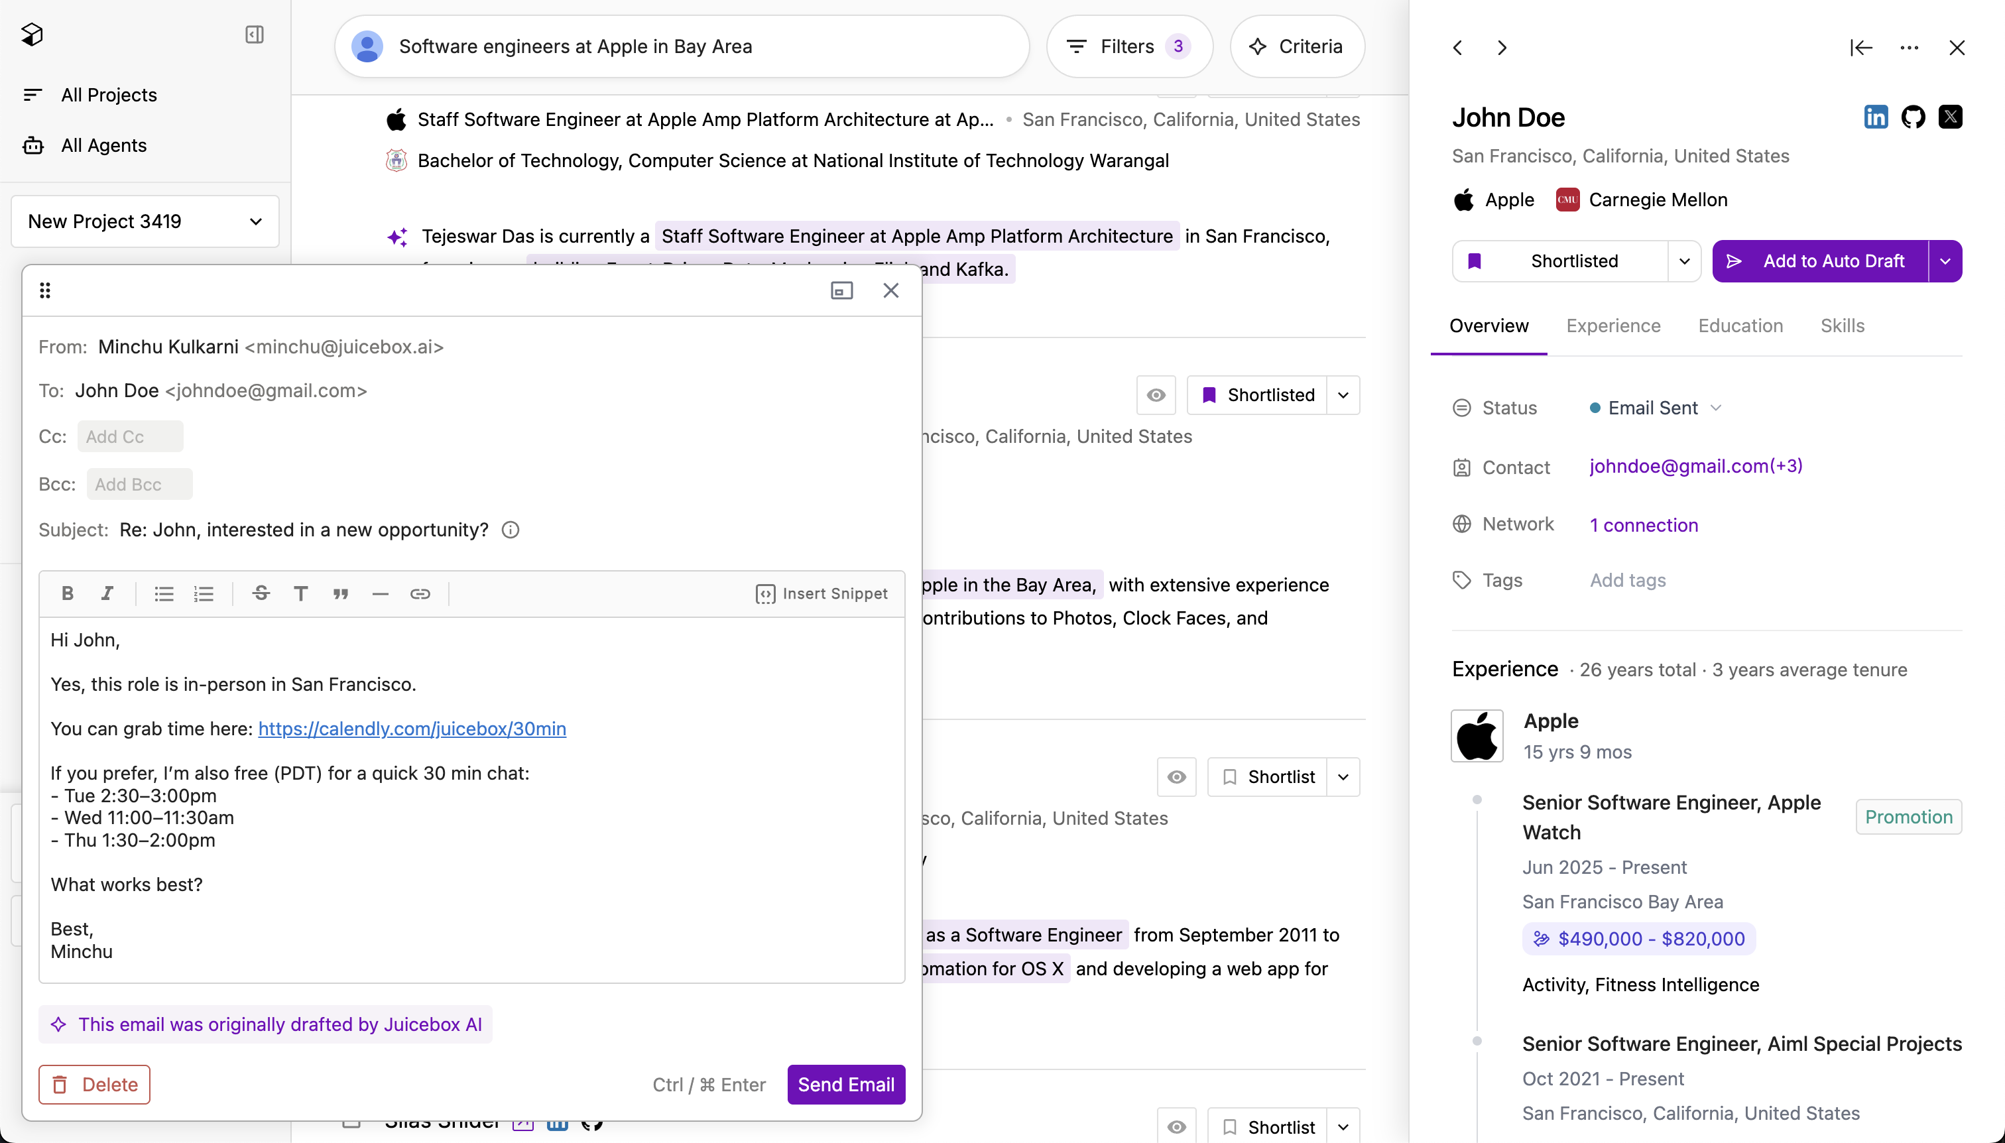
Task: Click the Add Cc input field
Action: (x=131, y=436)
